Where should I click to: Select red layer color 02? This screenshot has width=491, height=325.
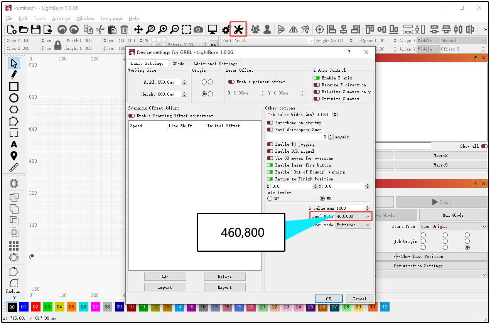36,307
